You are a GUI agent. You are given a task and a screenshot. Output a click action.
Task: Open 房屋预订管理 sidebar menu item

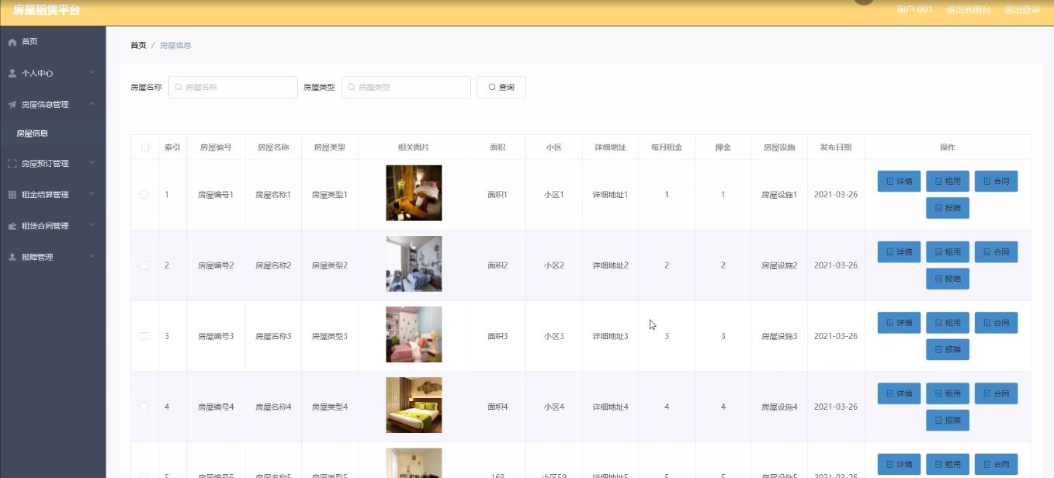point(53,164)
